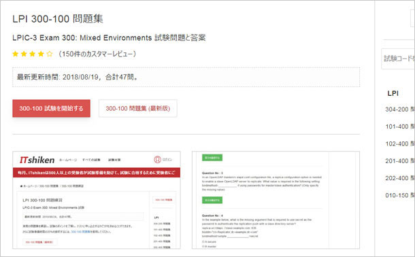Open the 010-150 sidebar link

399,195
